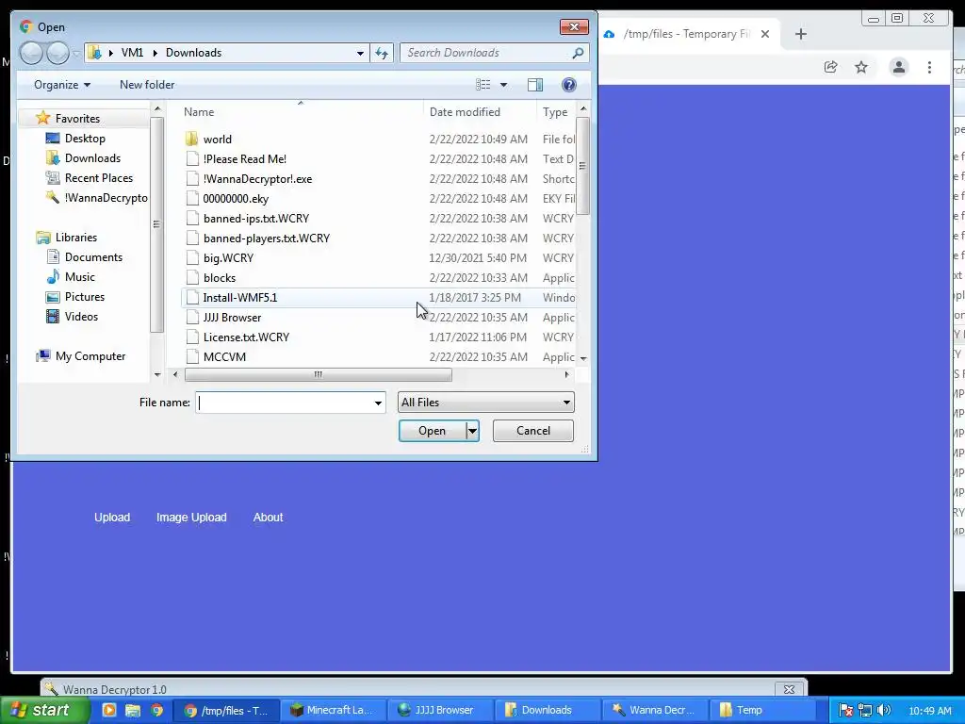Select My Computer in navigation pane
This screenshot has width=965, height=724.
90,356
